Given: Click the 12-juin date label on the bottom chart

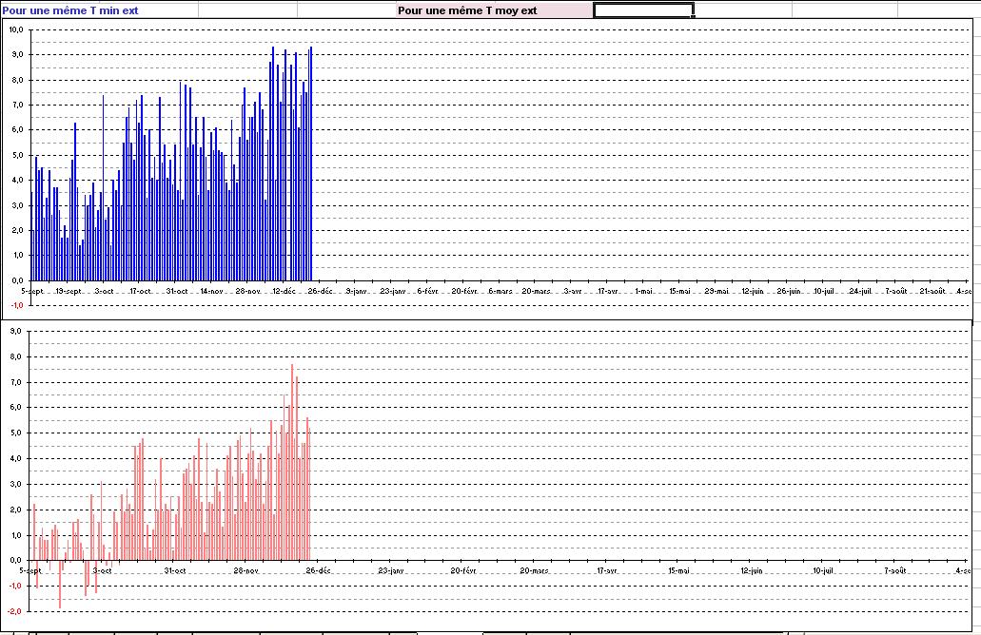Looking at the screenshot, I should (x=752, y=570).
